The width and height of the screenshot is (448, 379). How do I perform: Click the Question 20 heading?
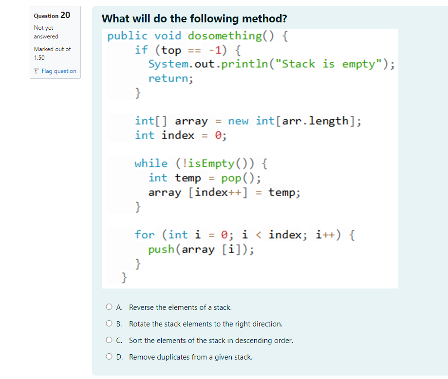point(52,16)
